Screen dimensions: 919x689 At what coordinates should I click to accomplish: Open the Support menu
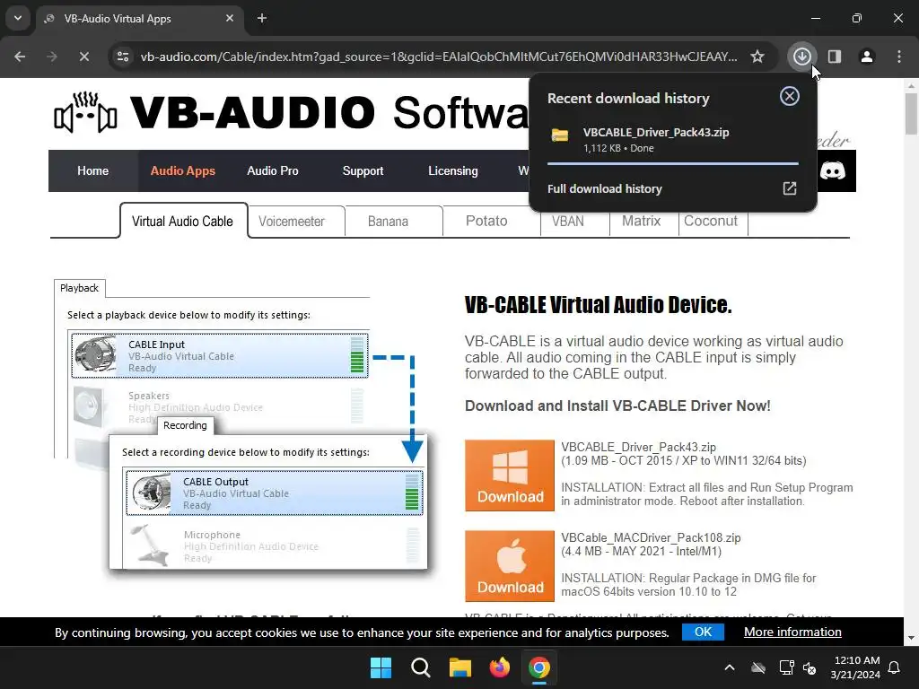click(x=363, y=170)
